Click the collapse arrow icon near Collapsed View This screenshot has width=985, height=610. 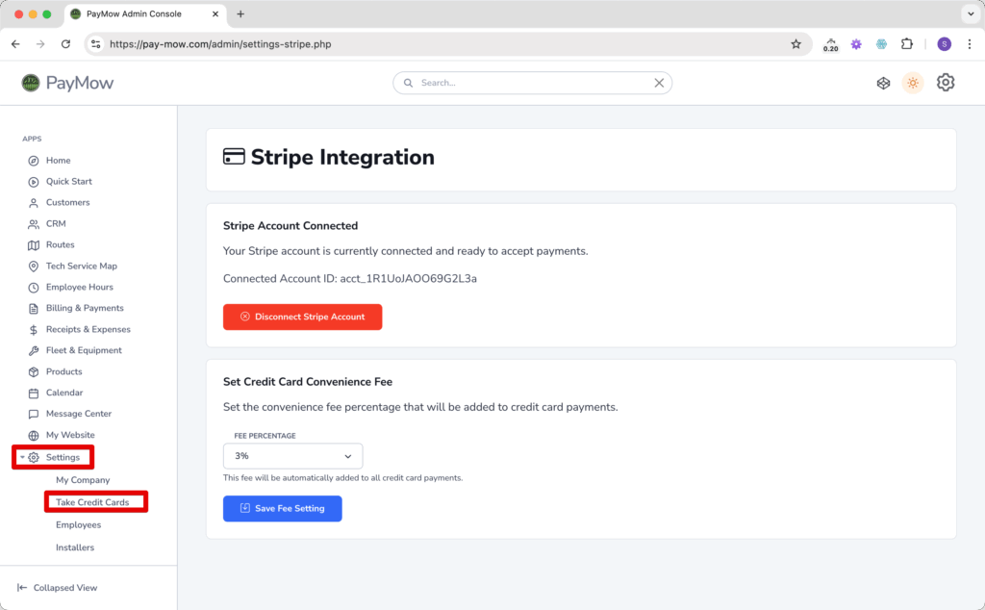tap(22, 588)
